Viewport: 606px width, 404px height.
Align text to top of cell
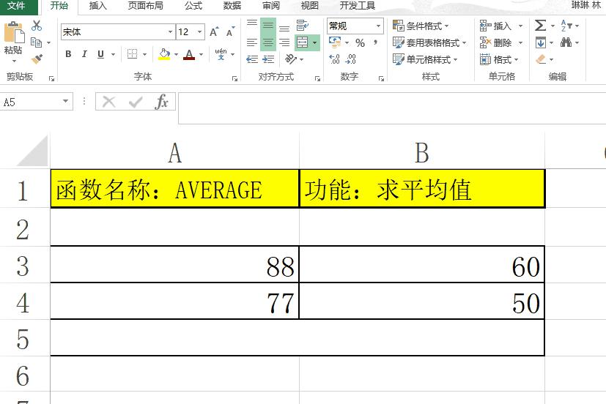pos(252,24)
